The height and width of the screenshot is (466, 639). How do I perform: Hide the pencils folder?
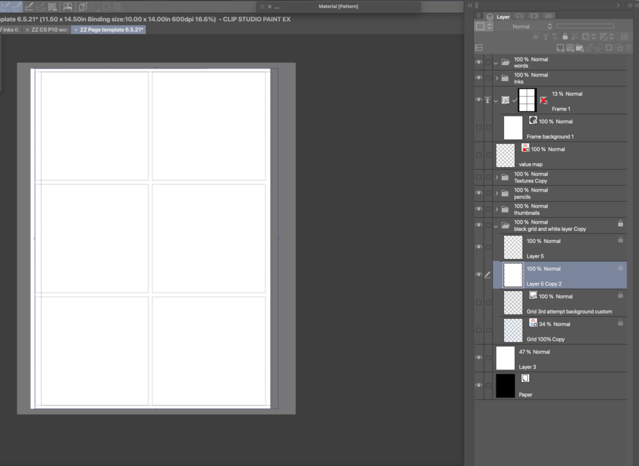click(x=479, y=193)
